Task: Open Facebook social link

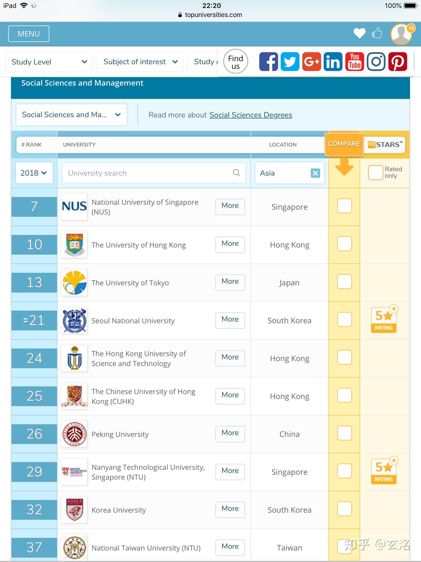Action: click(x=268, y=61)
